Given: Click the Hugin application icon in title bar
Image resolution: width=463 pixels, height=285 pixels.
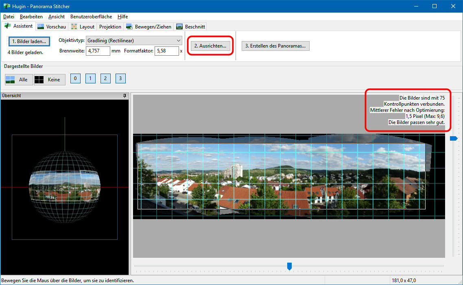Looking at the screenshot, I should (7, 6).
